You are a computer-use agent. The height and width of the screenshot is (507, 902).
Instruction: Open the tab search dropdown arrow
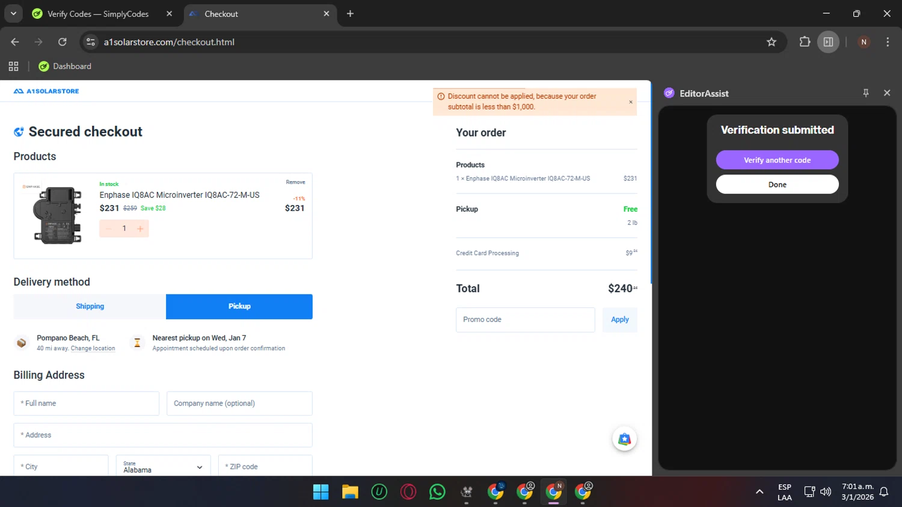[13, 13]
